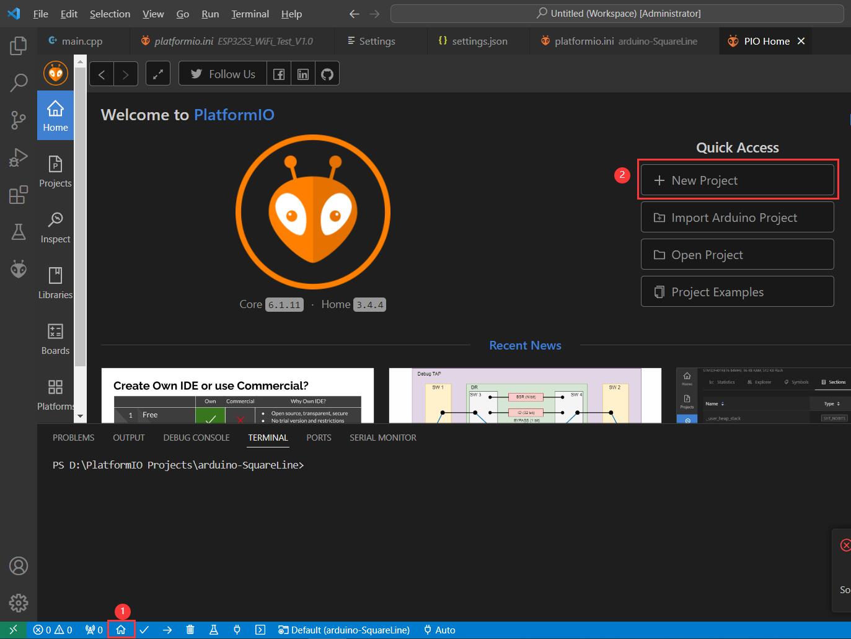Click PlatformIO Test flask in status bar
Viewport: 851px width, 639px height.
(x=214, y=630)
